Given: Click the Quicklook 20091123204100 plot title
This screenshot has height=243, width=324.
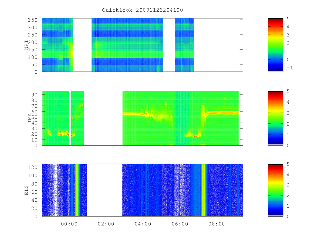Looking at the screenshot, I should 143,10.
